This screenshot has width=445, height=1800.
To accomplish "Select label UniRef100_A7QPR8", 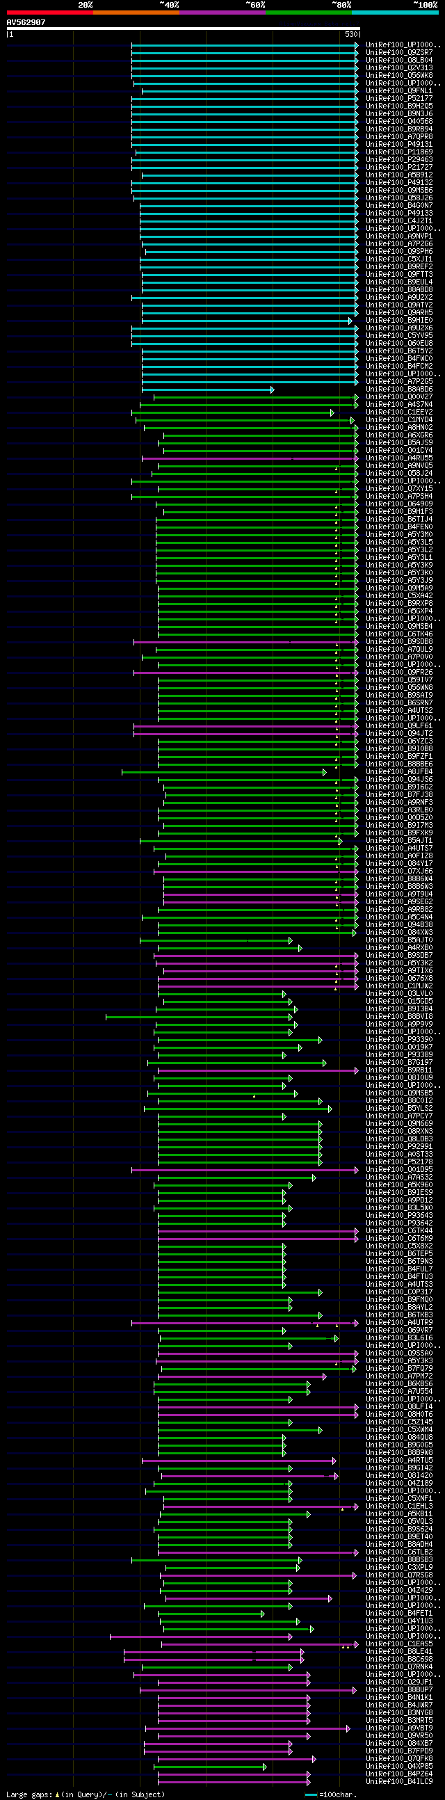I will pos(399,137).
